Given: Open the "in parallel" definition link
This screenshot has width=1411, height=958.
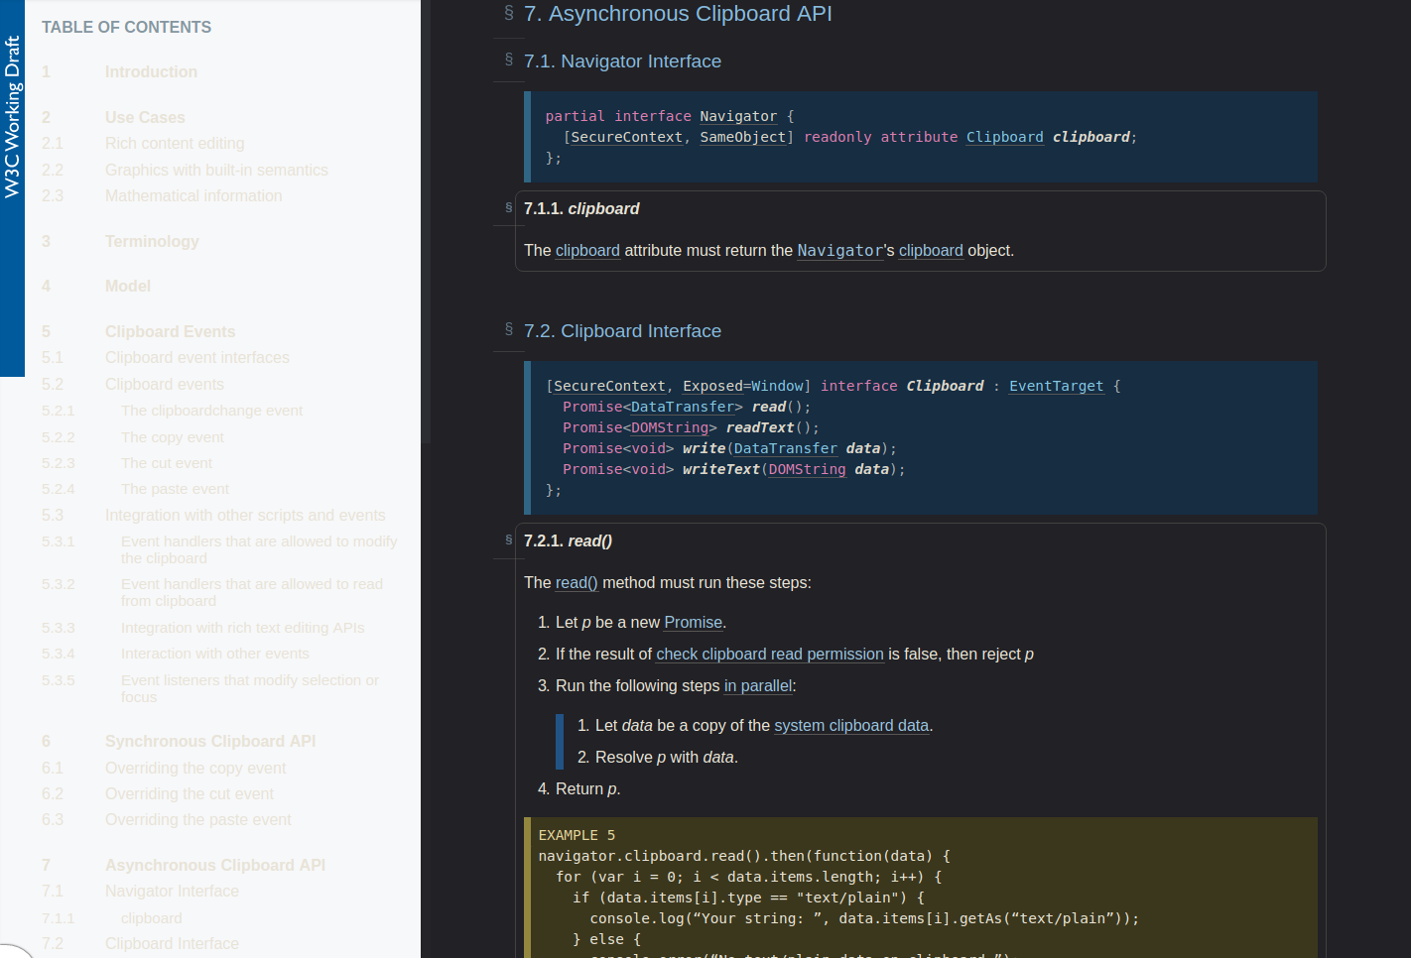Looking at the screenshot, I should [758, 685].
